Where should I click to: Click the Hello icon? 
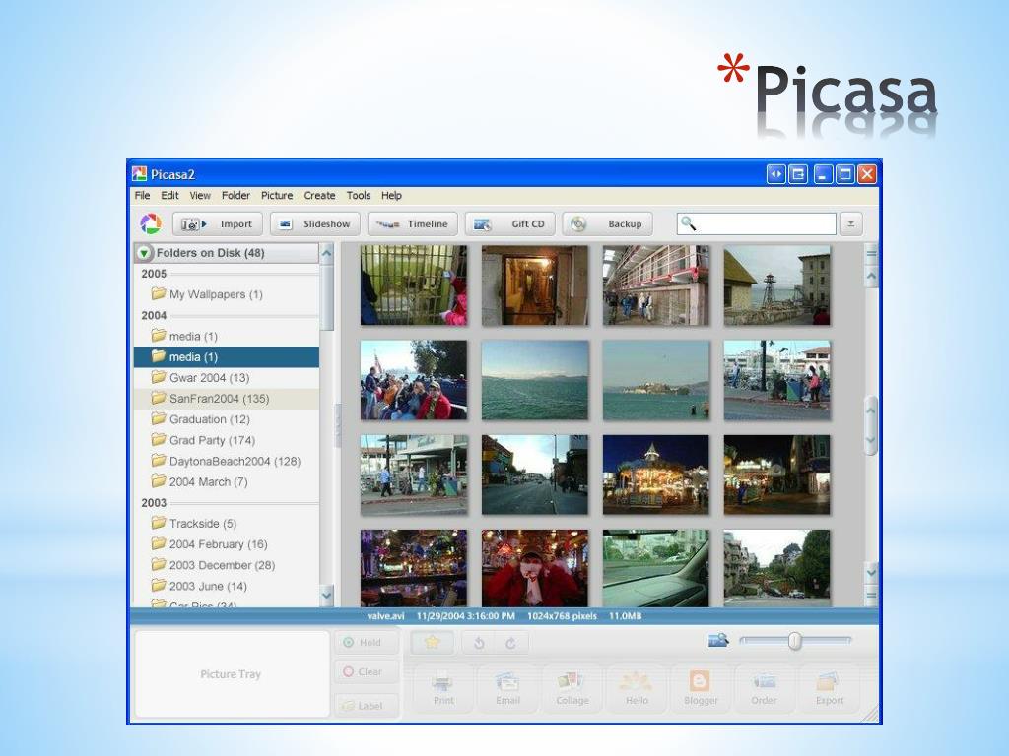tap(637, 688)
